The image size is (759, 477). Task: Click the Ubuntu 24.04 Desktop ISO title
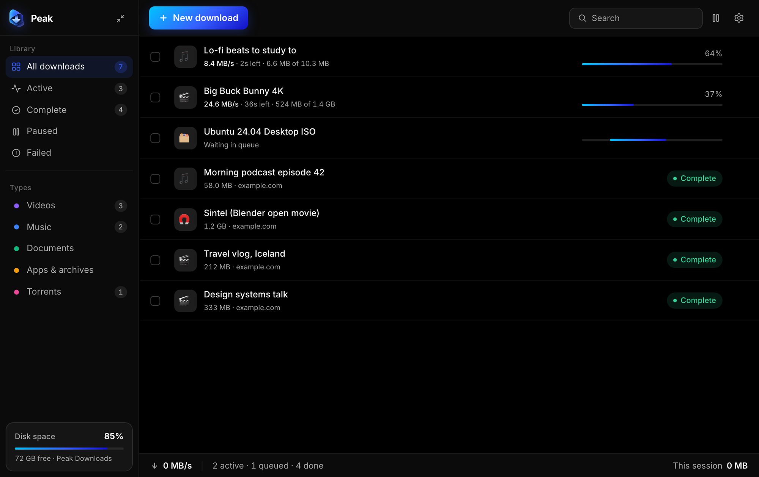tap(260, 131)
